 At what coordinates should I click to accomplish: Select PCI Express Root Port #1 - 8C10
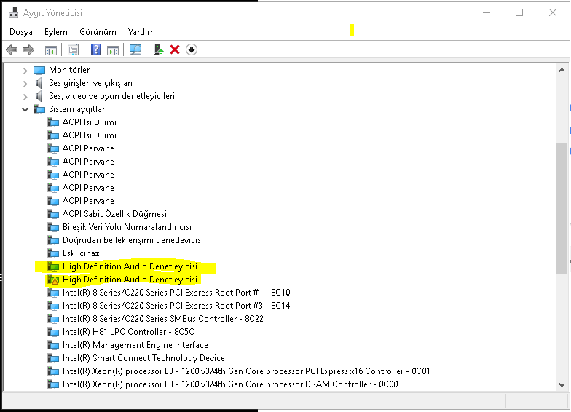(176, 293)
